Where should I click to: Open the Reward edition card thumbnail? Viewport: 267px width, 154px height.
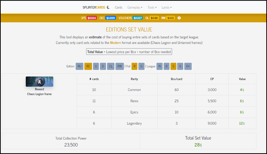pos(39,81)
